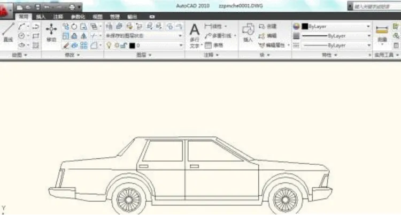Click the black layer color swatch
The height and width of the screenshot is (215, 401).
(132, 45)
